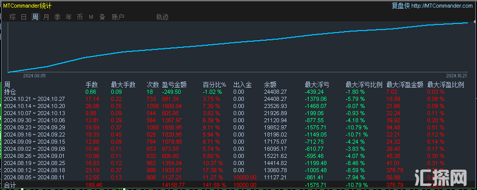Click the 次数 column header

click(153, 85)
